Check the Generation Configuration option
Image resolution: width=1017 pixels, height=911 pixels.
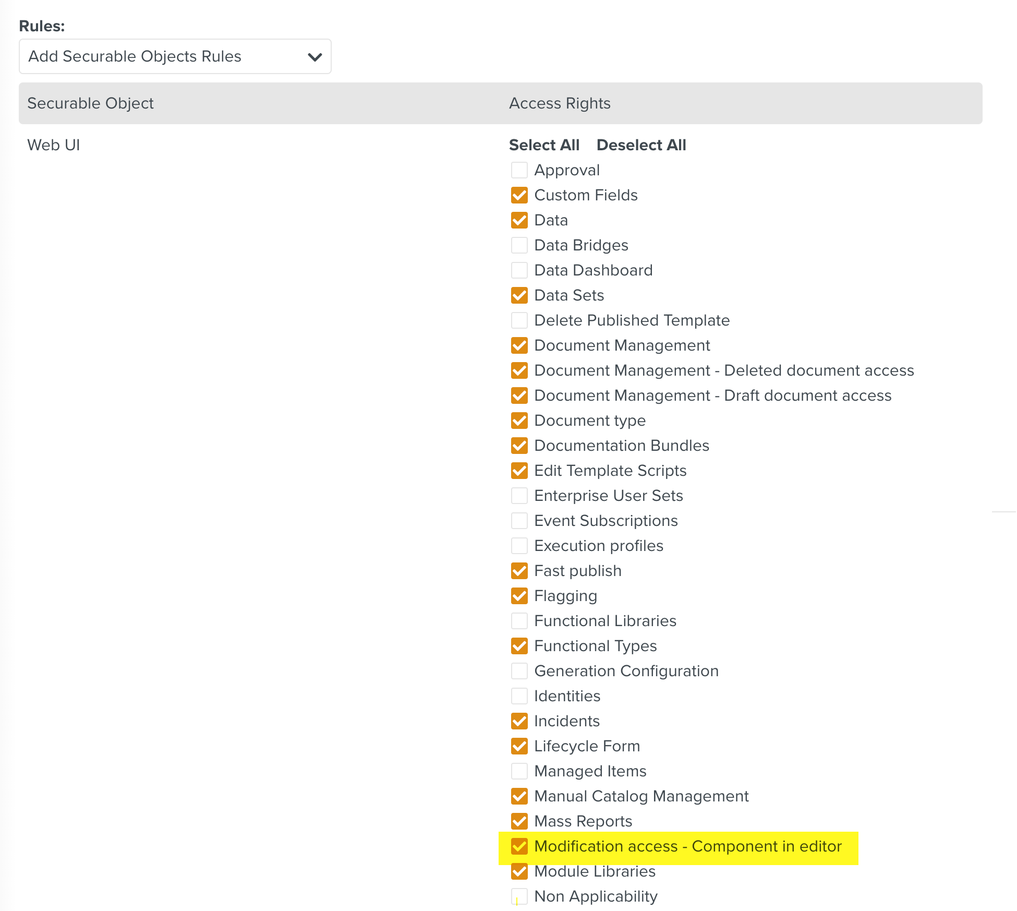519,671
